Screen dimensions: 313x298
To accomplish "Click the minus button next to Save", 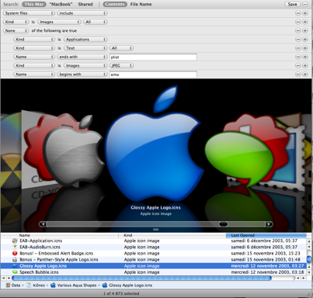I will pos(305,4).
